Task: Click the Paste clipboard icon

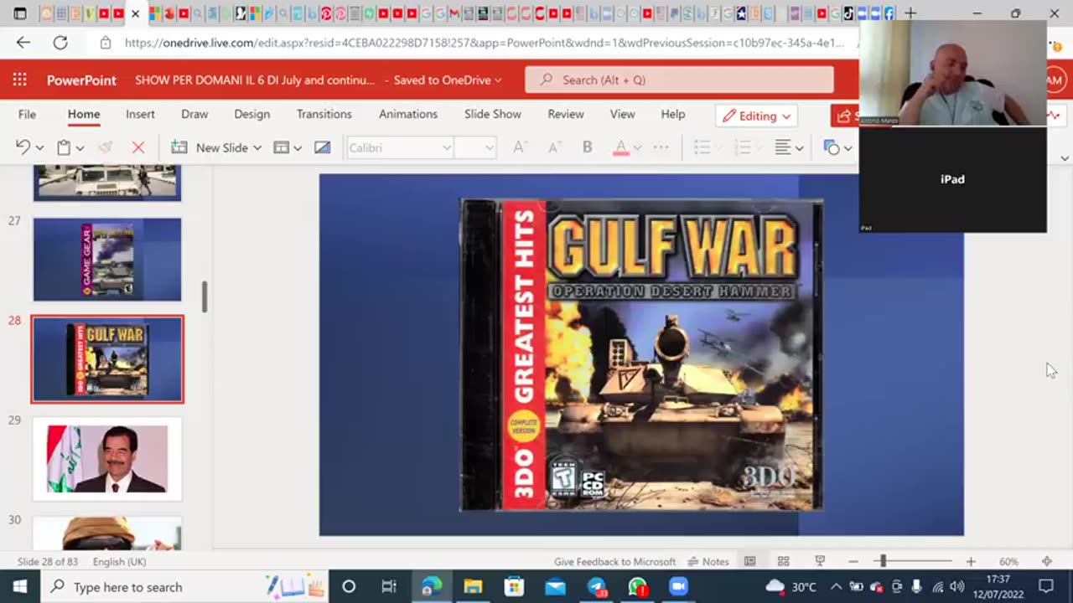Action: tap(64, 147)
